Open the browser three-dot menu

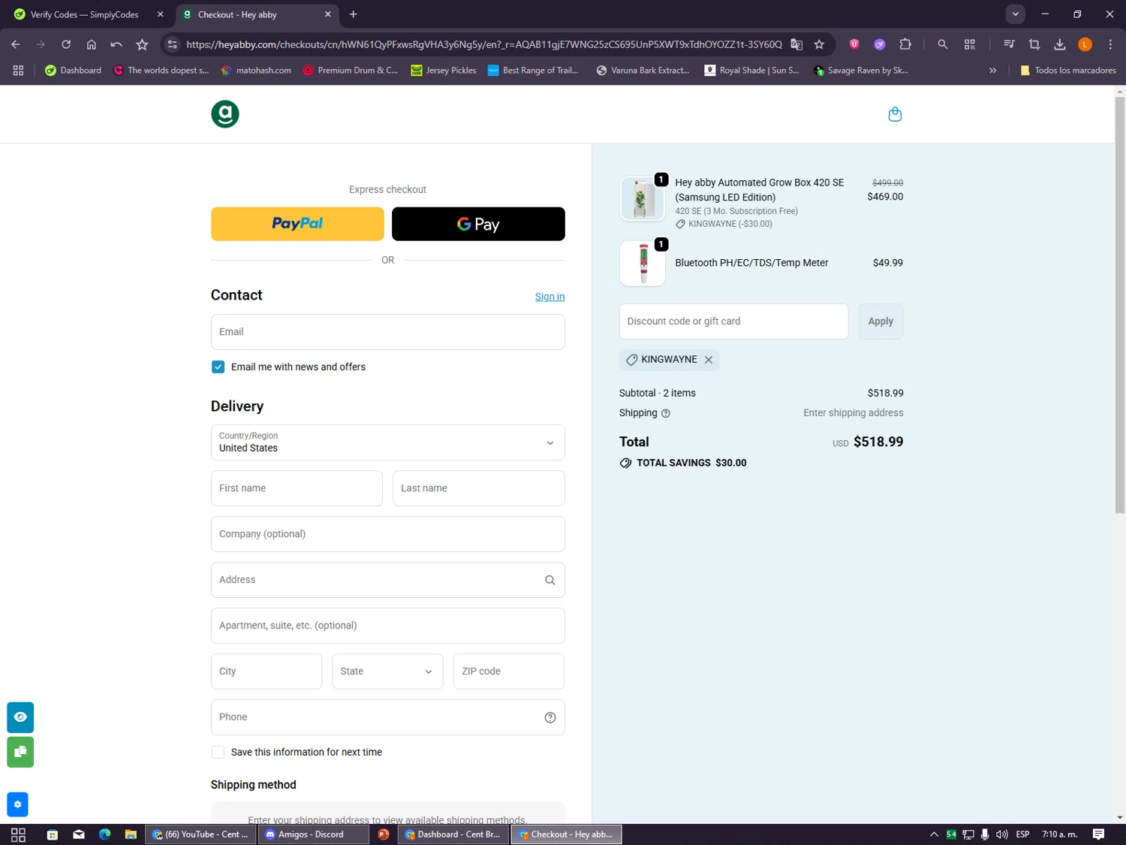pos(1110,44)
